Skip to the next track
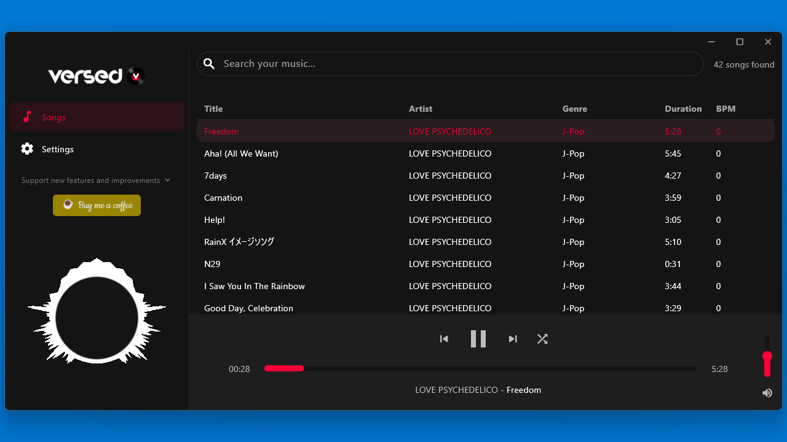The width and height of the screenshot is (787, 442). click(x=513, y=339)
